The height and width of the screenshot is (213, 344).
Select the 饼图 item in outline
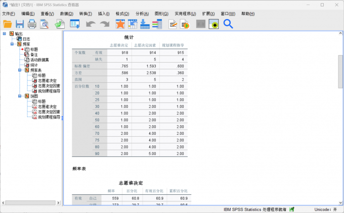(34, 96)
